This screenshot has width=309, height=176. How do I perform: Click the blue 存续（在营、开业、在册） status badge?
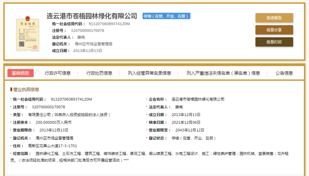pyautogui.click(x=166, y=16)
